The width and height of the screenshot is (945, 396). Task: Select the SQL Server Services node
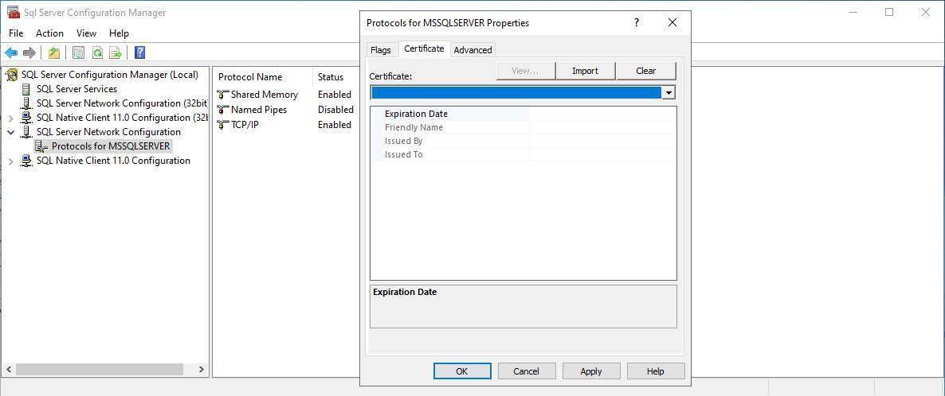[x=76, y=89]
